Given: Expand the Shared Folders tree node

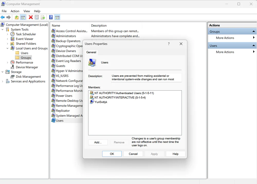Looking at the screenshot, I should click(x=7, y=44).
